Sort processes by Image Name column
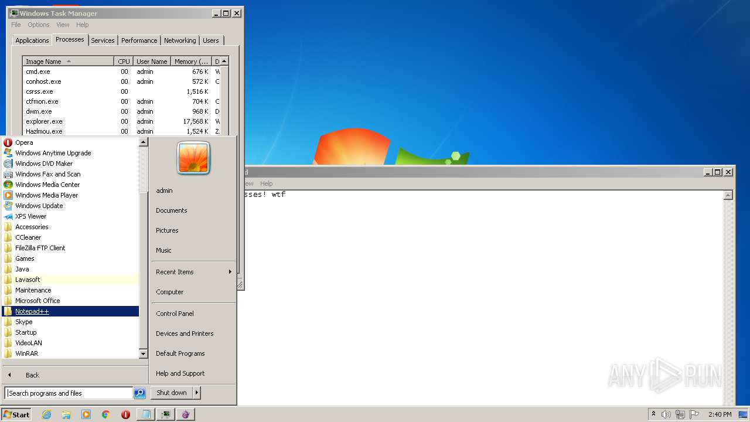This screenshot has width=750, height=422. coord(68,62)
